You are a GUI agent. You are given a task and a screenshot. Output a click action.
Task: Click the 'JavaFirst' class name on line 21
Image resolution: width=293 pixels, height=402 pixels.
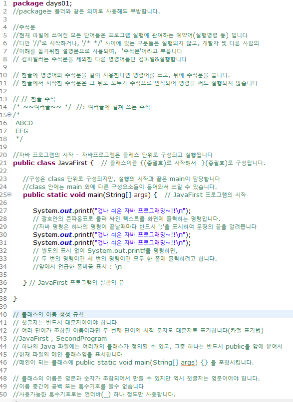tap(72, 163)
